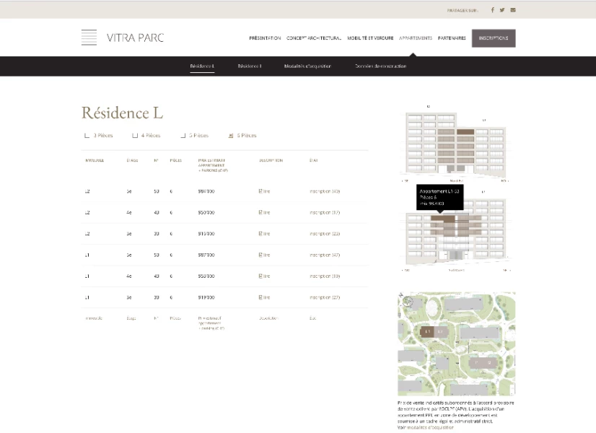Open document icon for the 987'000 apartment

(x=260, y=255)
